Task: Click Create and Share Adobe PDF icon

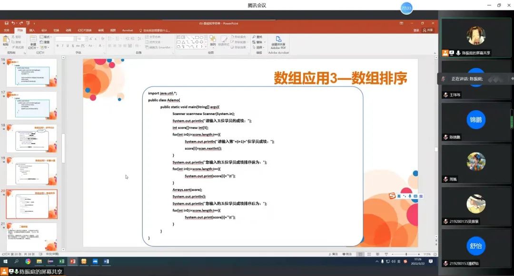Action: click(x=278, y=39)
